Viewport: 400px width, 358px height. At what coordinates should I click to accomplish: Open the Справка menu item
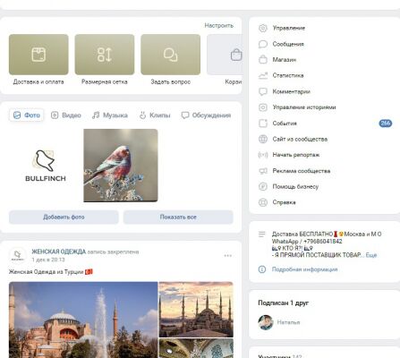coord(325,202)
